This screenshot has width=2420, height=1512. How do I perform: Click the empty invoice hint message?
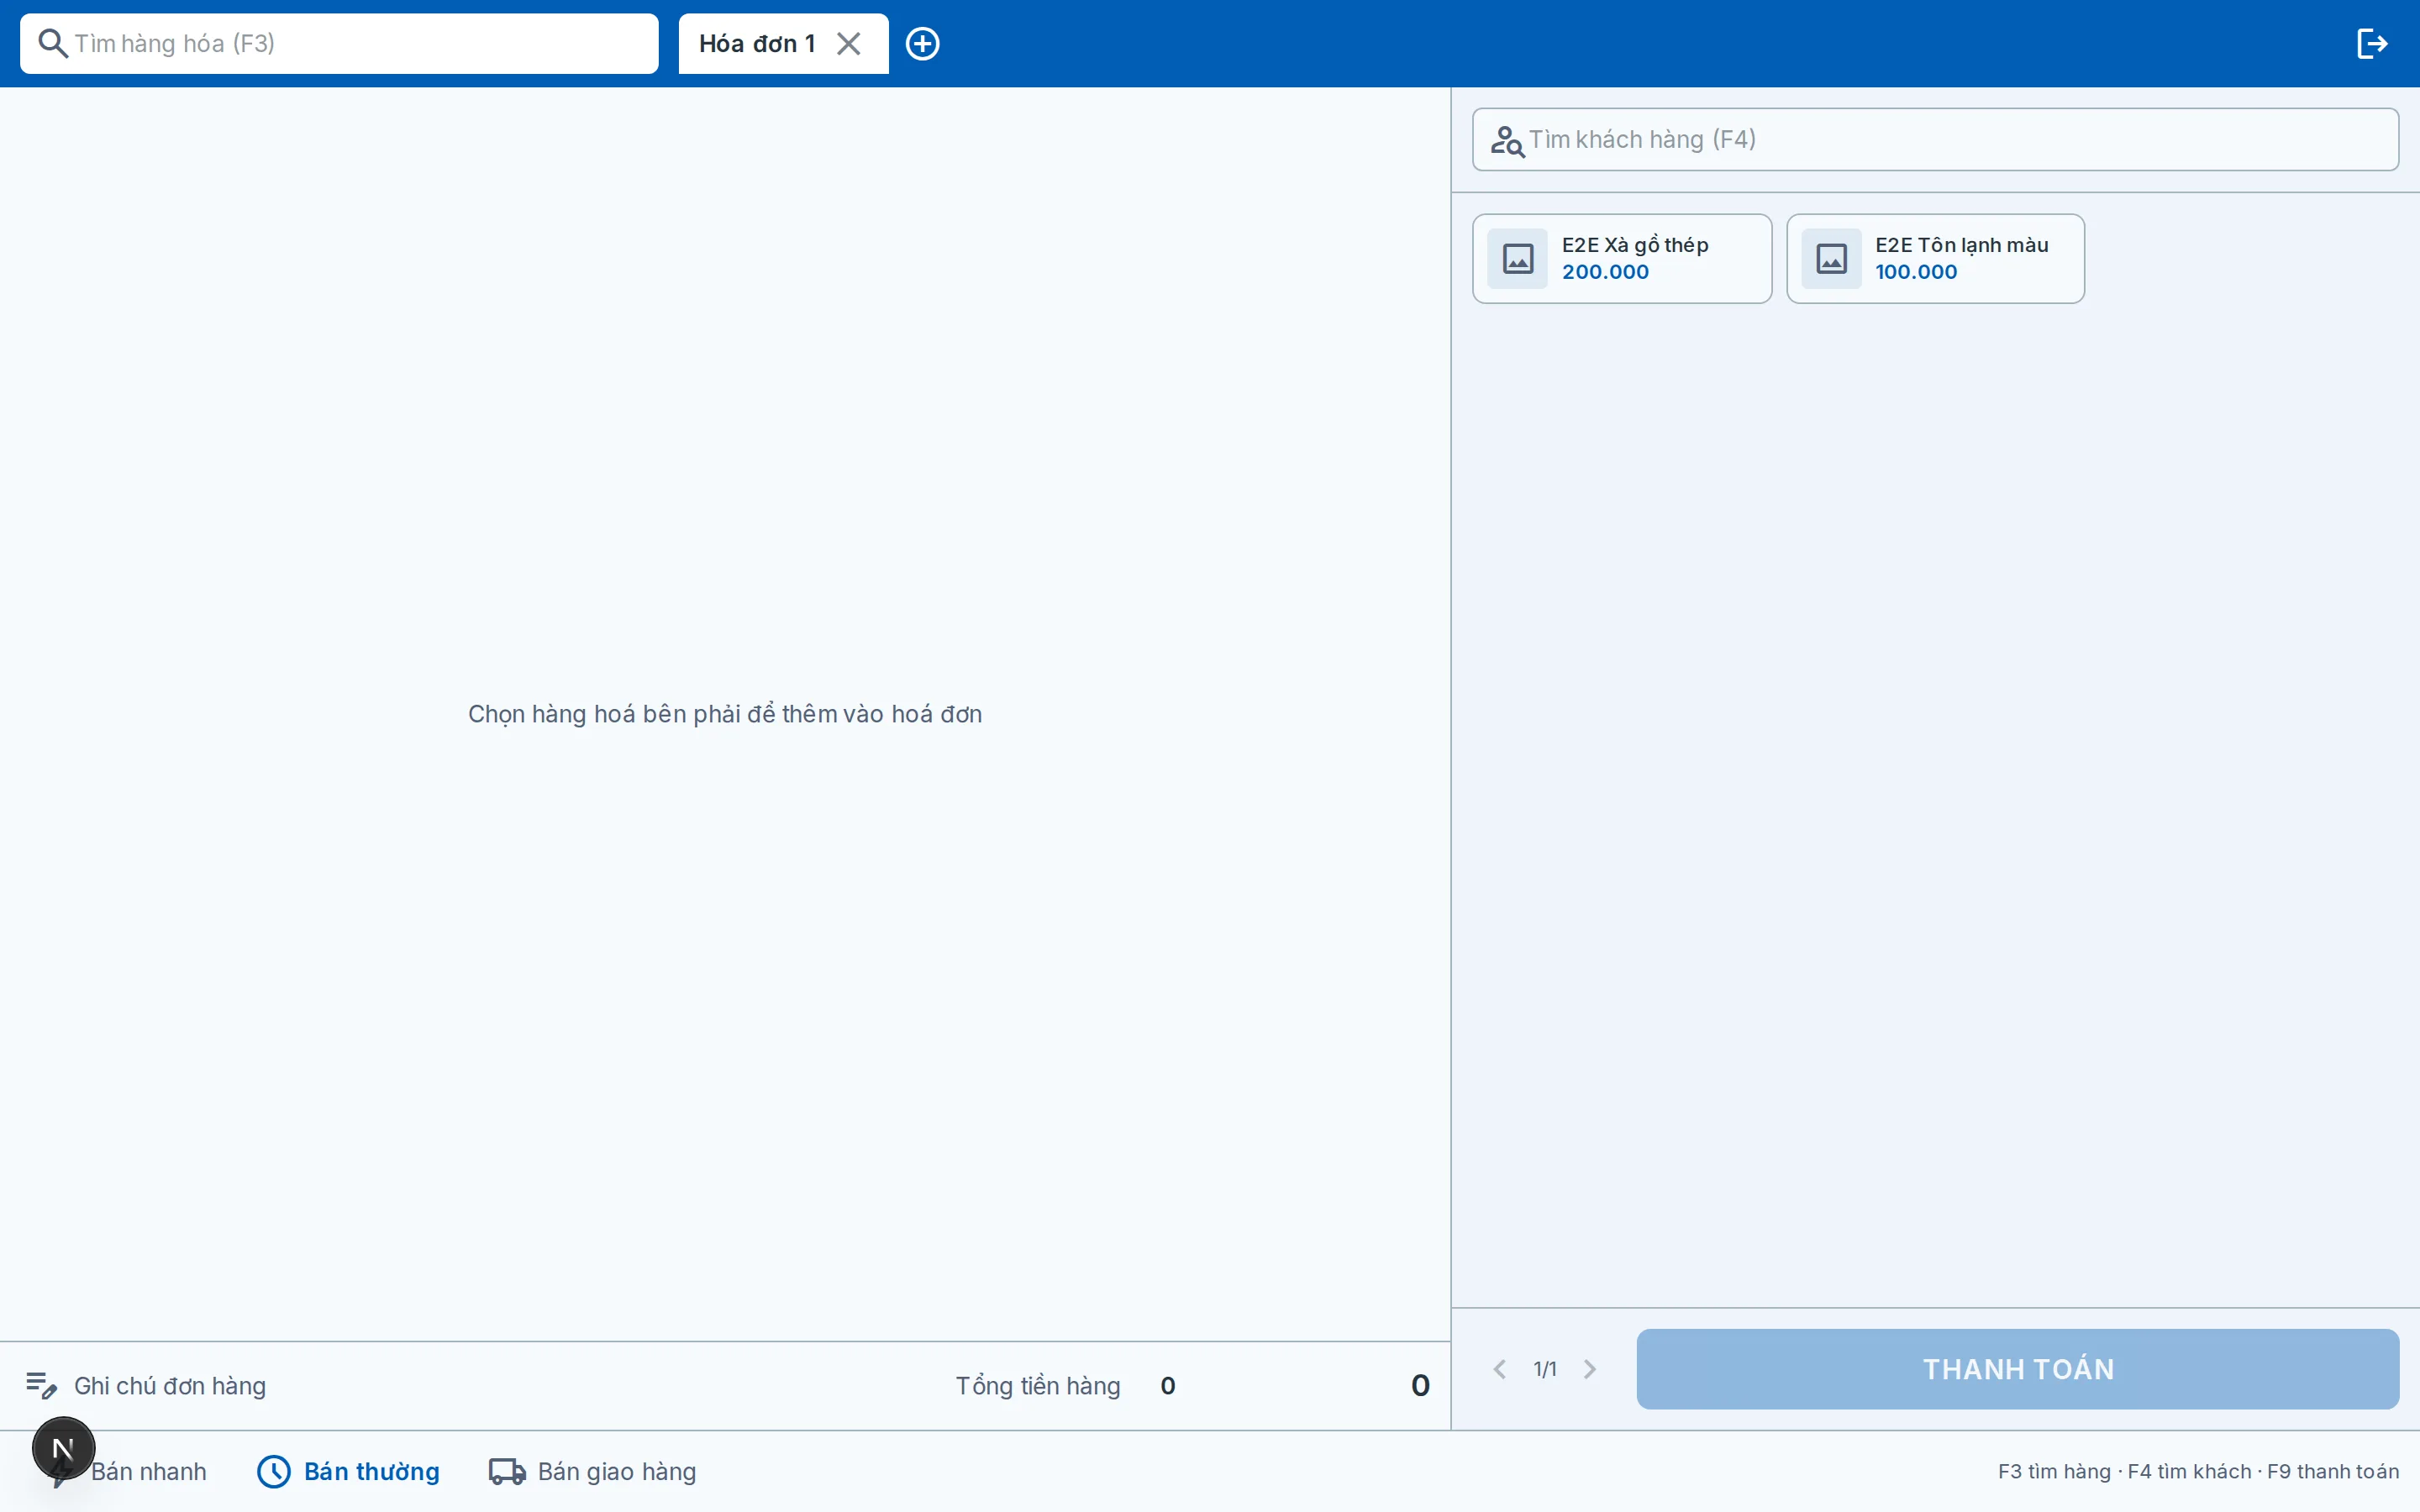pyautogui.click(x=725, y=714)
